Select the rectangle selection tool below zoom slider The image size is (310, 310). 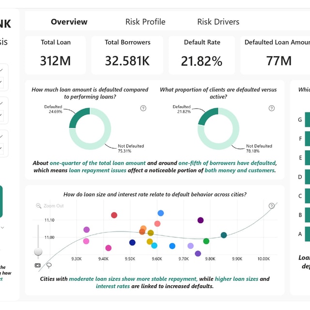(x=38, y=265)
